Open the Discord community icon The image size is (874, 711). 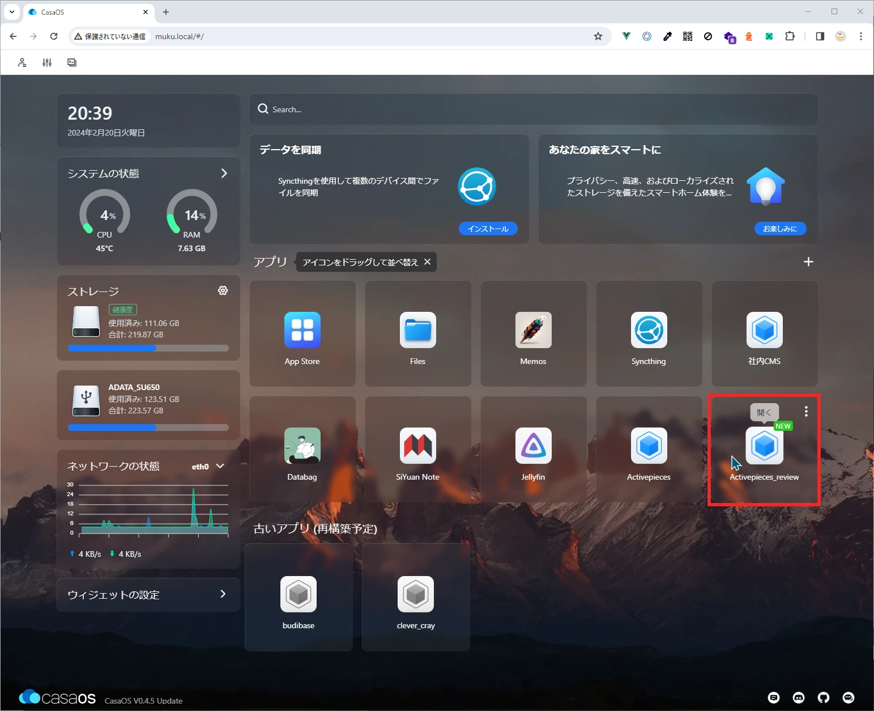(799, 697)
